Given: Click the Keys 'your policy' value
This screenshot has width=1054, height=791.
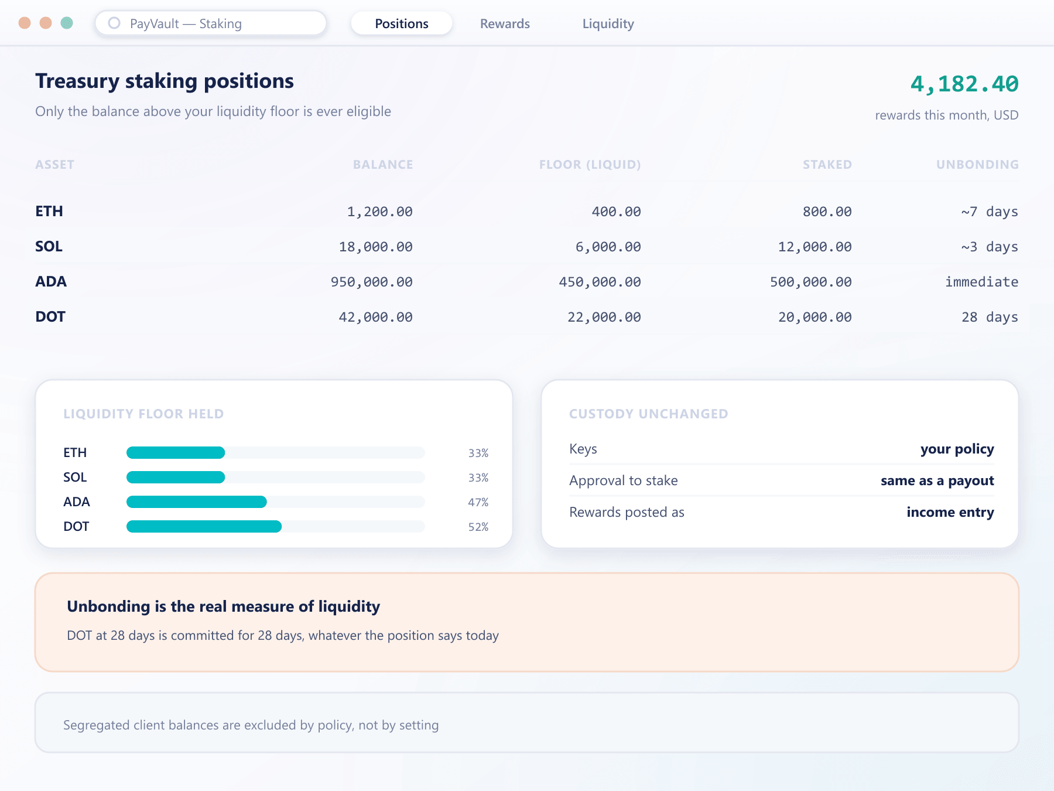Looking at the screenshot, I should [957, 449].
